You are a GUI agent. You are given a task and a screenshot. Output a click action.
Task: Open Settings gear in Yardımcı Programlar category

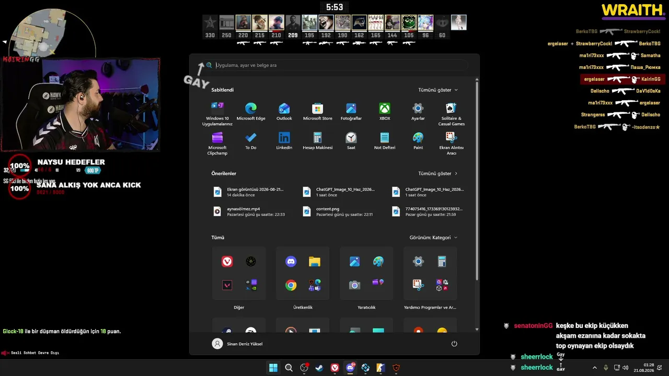pos(419,262)
